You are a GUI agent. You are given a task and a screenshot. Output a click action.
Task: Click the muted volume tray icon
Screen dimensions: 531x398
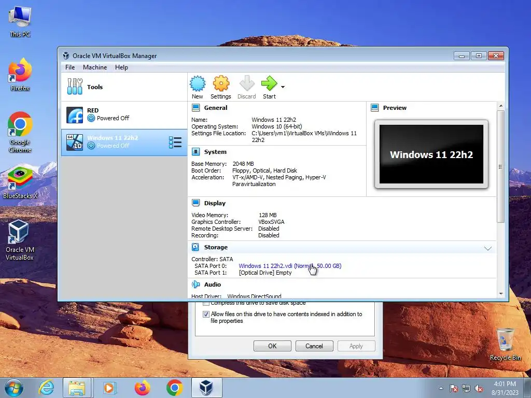pyautogui.click(x=479, y=388)
